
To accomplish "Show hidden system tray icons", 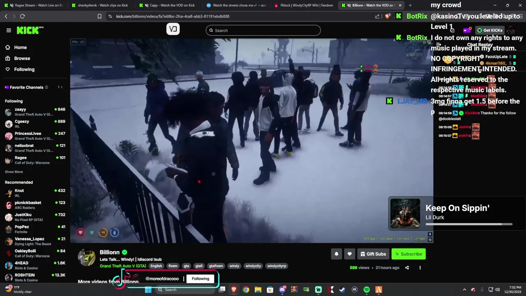I will point(464,290).
